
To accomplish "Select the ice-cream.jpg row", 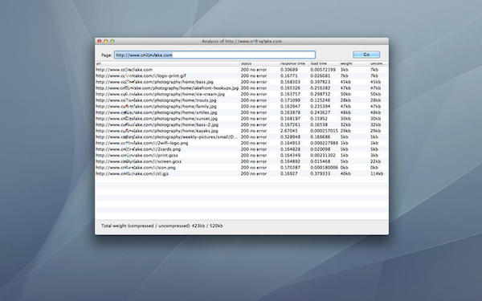I will pyautogui.click(x=241, y=94).
